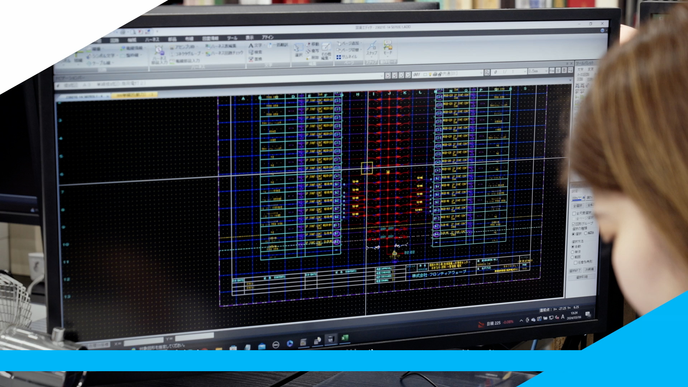This screenshot has height=387, width=688.
Task: Click the 基 toolbar button
Action: tap(564, 70)
